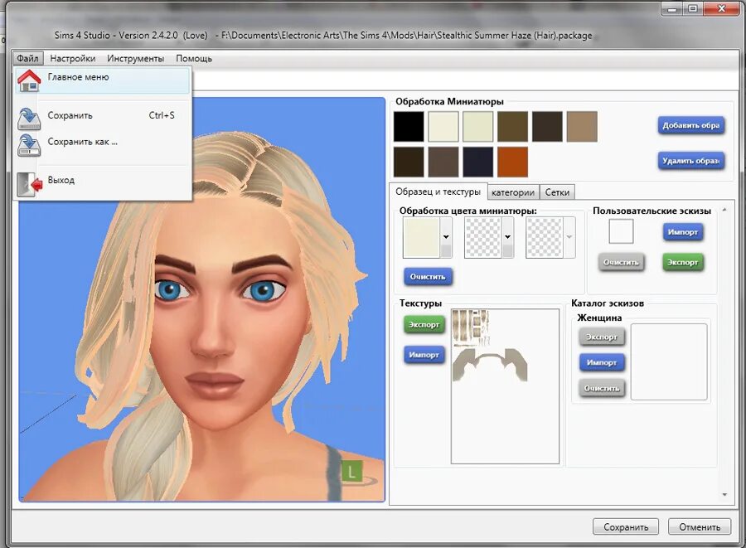Click the Отменить button
The width and height of the screenshot is (746, 548).
click(x=700, y=527)
